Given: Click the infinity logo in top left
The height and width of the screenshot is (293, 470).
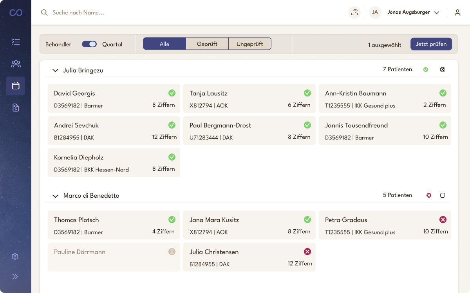Looking at the screenshot, I should (x=16, y=13).
